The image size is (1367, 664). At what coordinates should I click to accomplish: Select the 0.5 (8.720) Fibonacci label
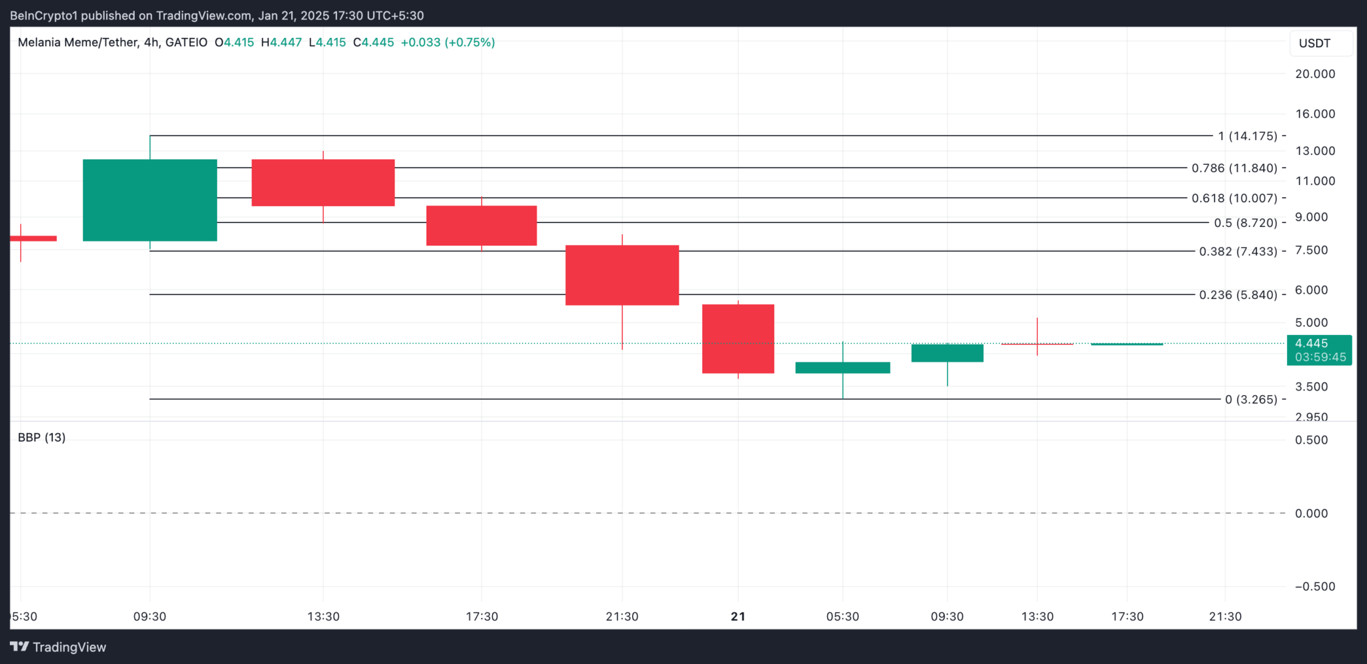point(1245,223)
